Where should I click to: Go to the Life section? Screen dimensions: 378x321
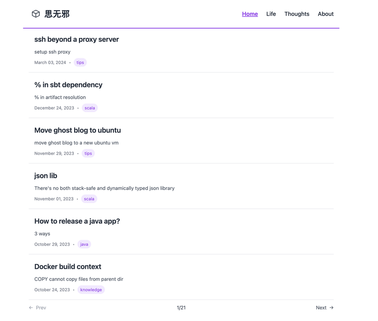tap(271, 14)
